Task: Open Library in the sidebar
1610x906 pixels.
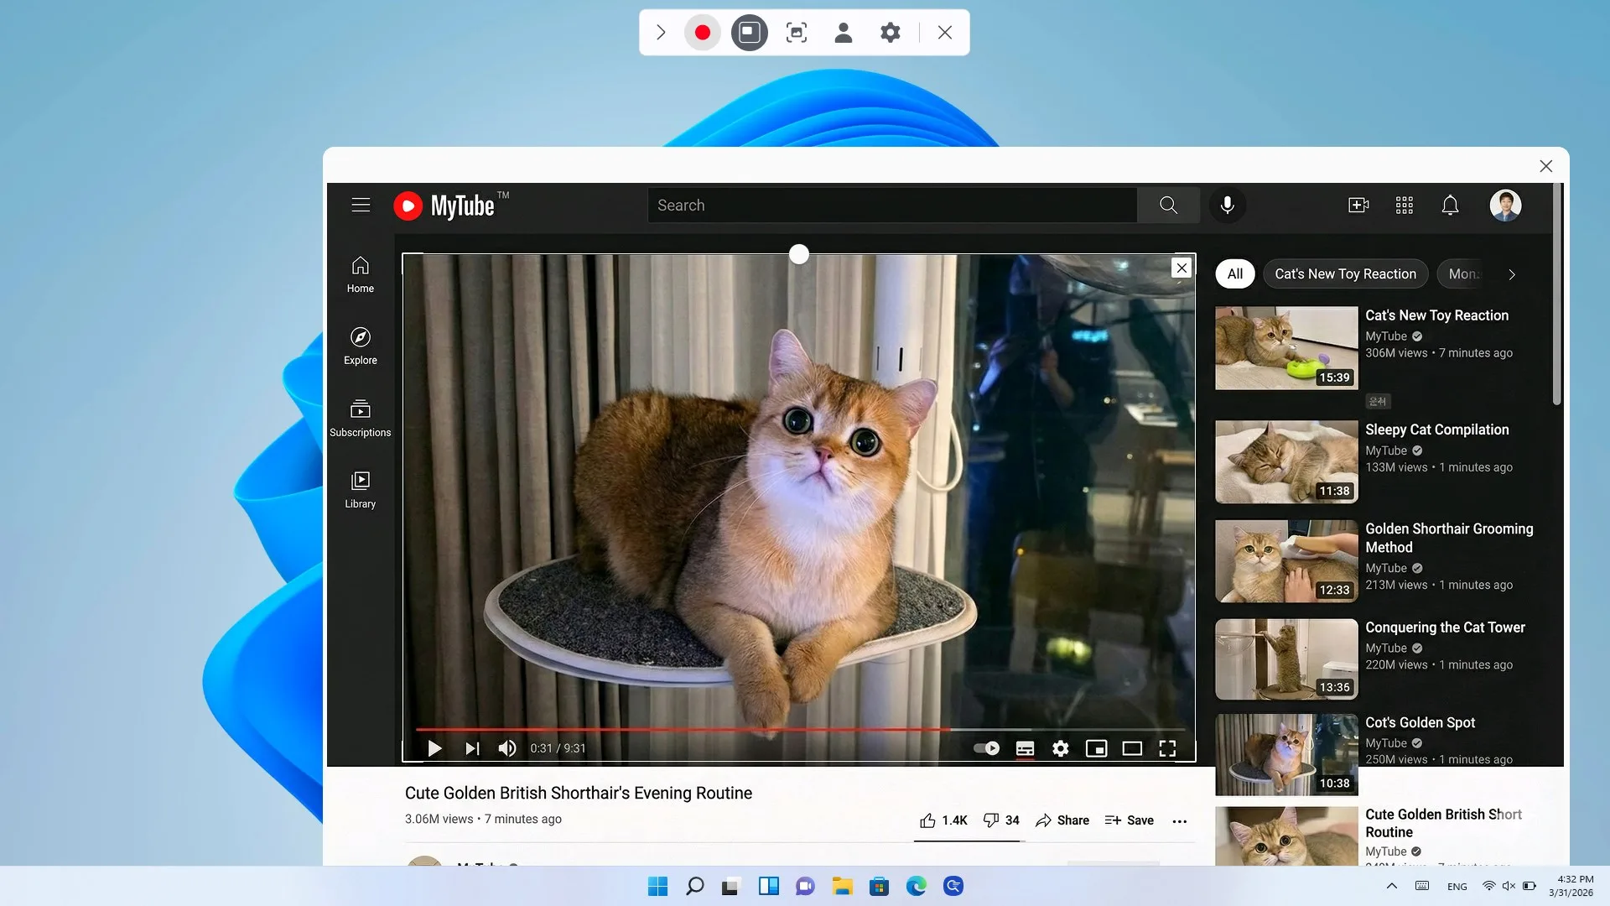Action: click(x=361, y=490)
